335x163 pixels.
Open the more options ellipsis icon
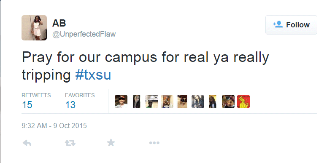click(154, 143)
